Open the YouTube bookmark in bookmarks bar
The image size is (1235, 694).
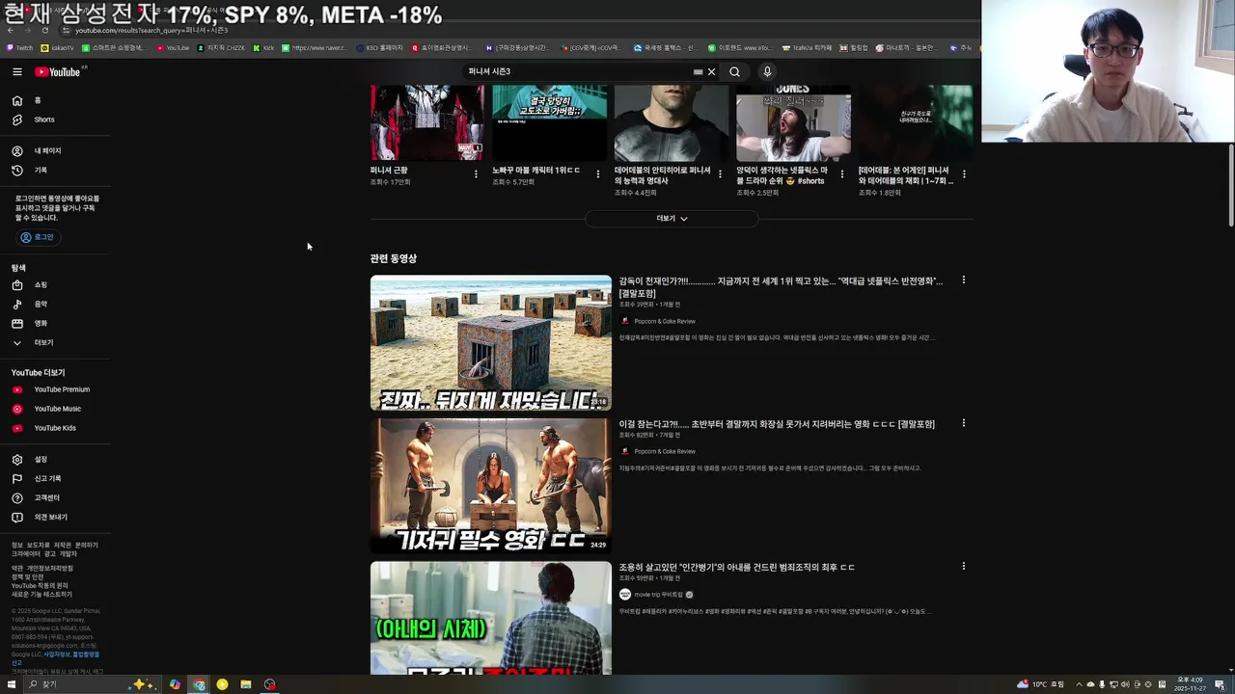pyautogui.click(x=173, y=47)
